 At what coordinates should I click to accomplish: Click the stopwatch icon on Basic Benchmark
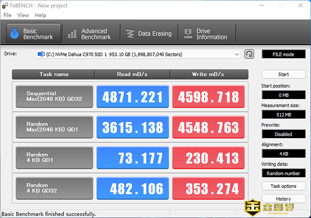click(14, 34)
